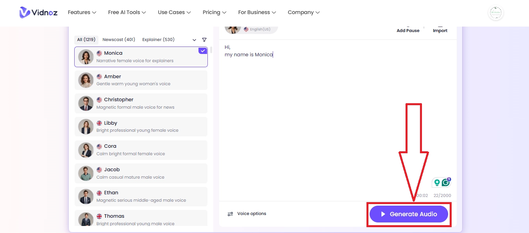Open the Free AI Tools dropdown

tap(127, 13)
